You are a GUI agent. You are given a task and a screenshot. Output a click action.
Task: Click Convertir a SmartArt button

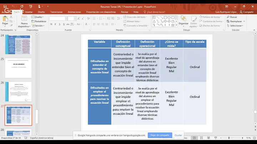coord(136,26)
